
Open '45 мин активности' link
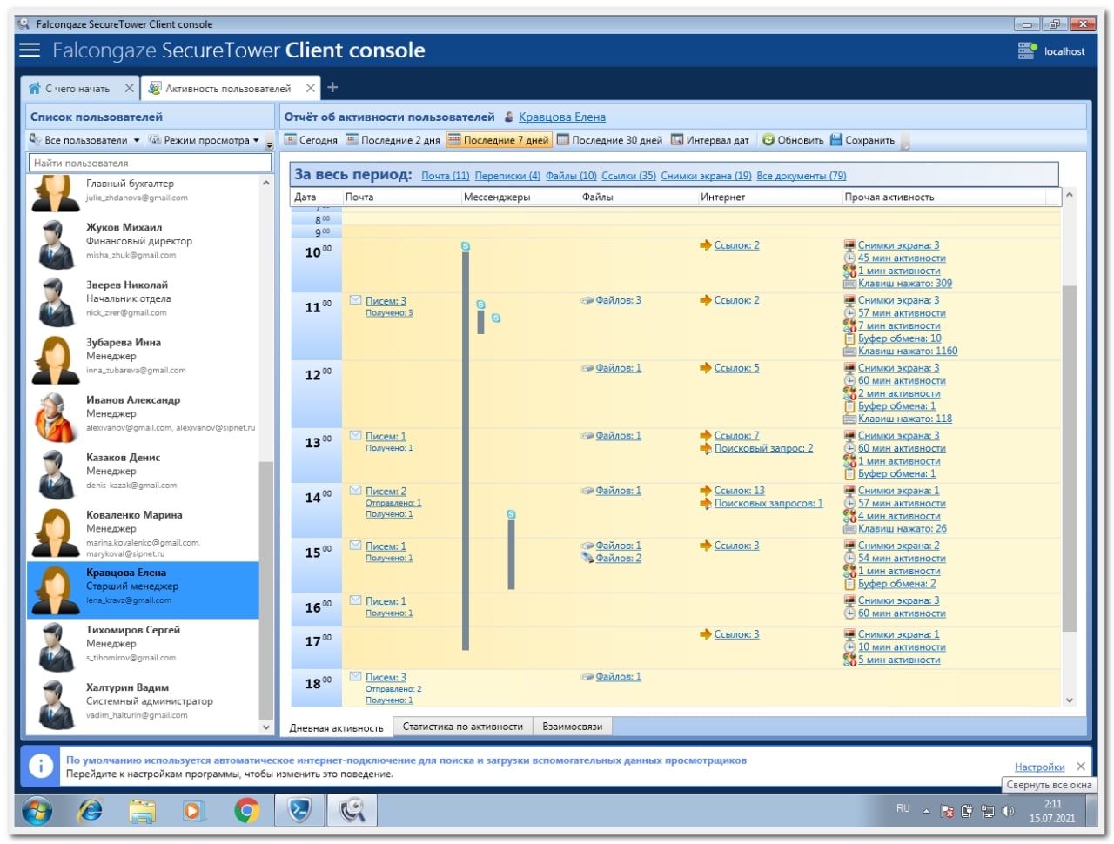coord(902,258)
